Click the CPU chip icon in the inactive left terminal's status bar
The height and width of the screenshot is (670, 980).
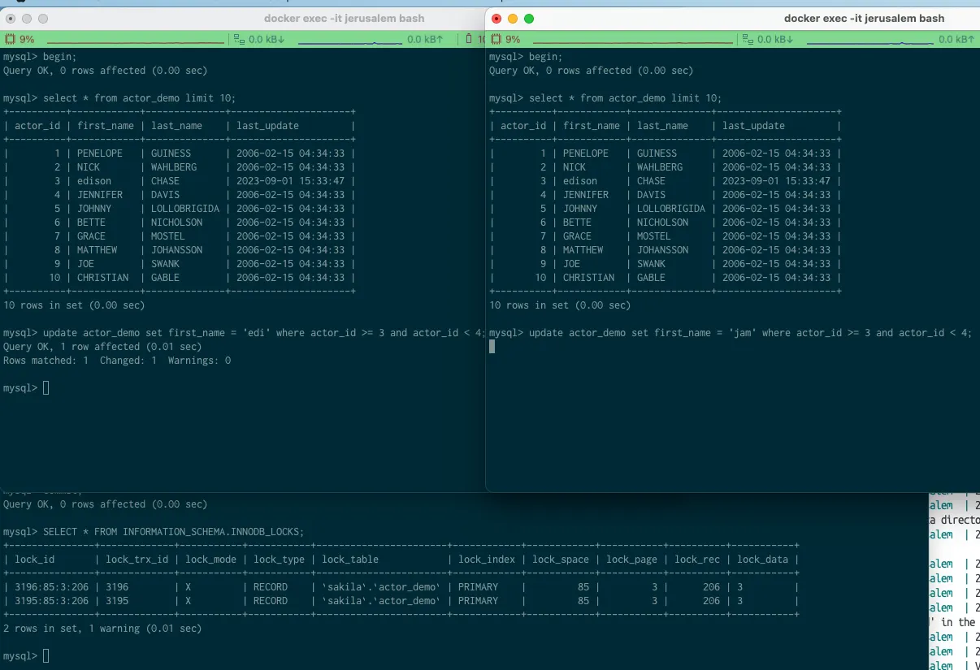(10, 39)
